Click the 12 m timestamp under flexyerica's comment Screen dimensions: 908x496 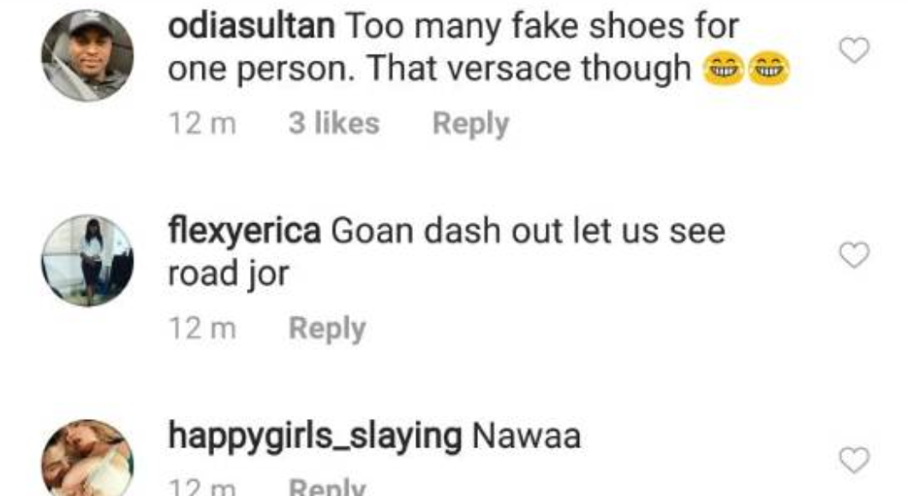[202, 328]
